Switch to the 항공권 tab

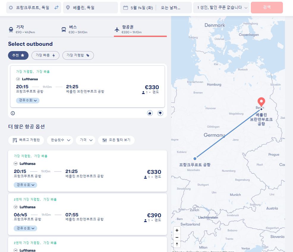[140, 29]
